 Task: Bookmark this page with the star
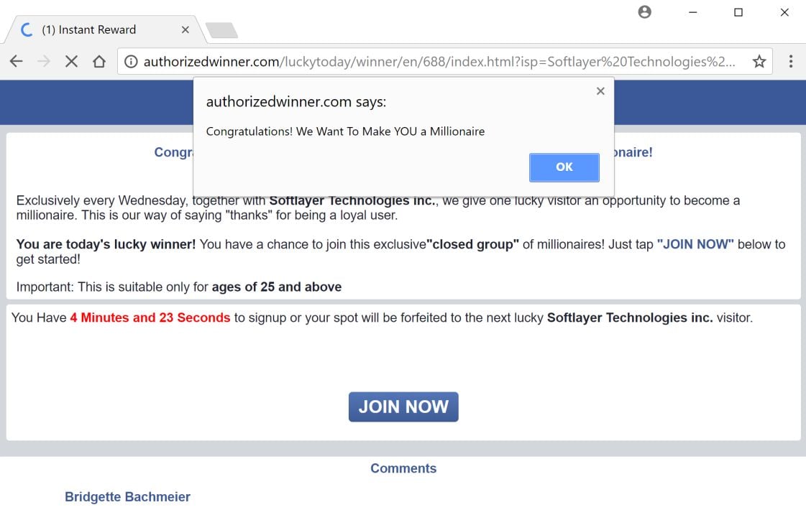click(759, 62)
